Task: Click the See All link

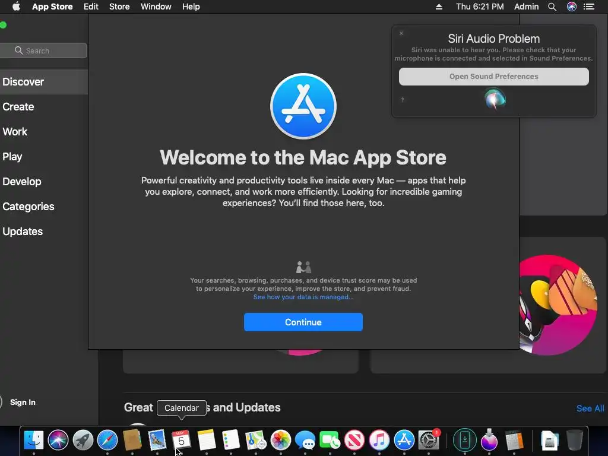Action: pos(590,408)
